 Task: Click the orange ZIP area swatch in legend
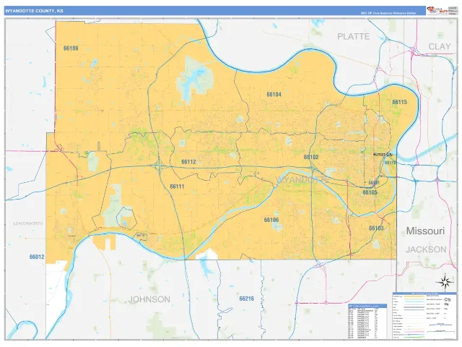point(414,296)
